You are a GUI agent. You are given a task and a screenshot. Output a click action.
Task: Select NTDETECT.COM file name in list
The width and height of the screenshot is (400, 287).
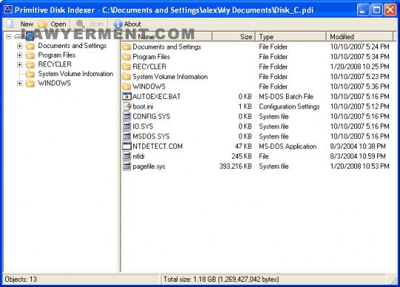click(158, 146)
